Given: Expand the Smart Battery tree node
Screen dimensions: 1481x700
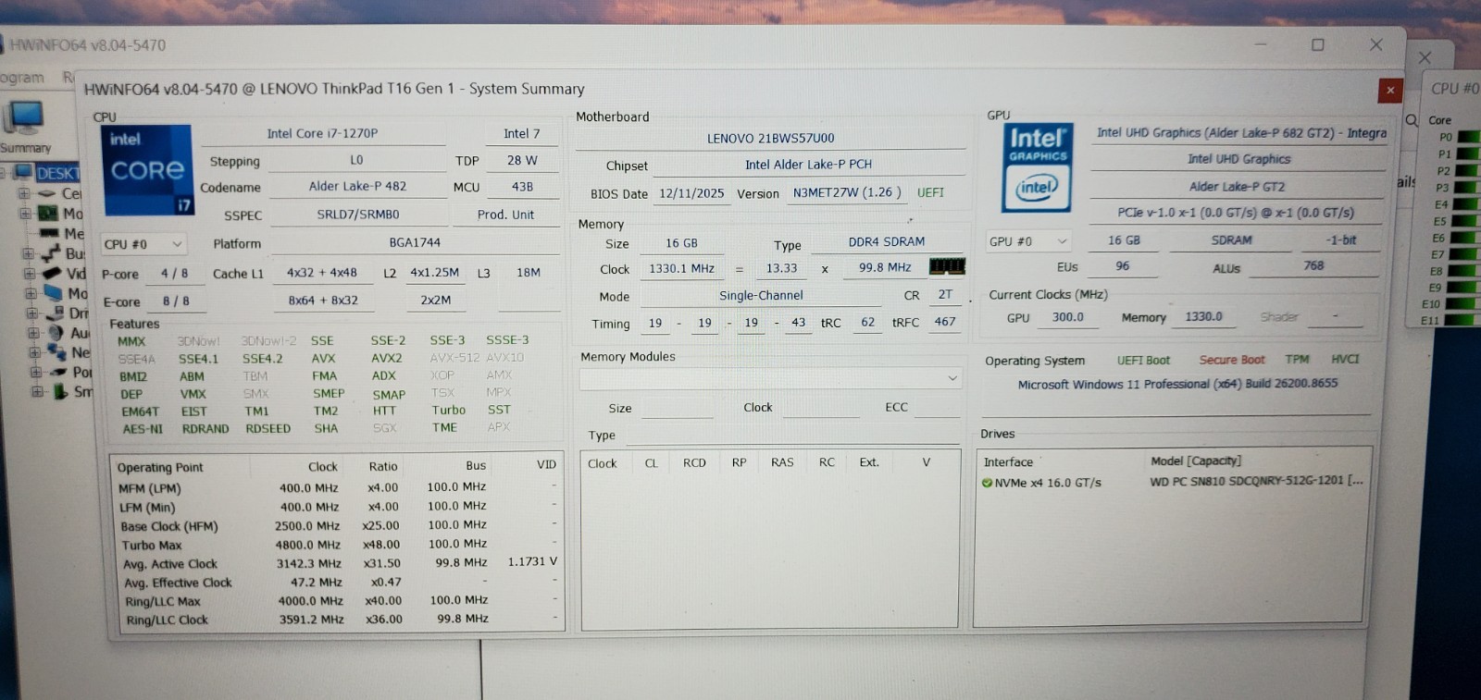Looking at the screenshot, I should click(37, 391).
